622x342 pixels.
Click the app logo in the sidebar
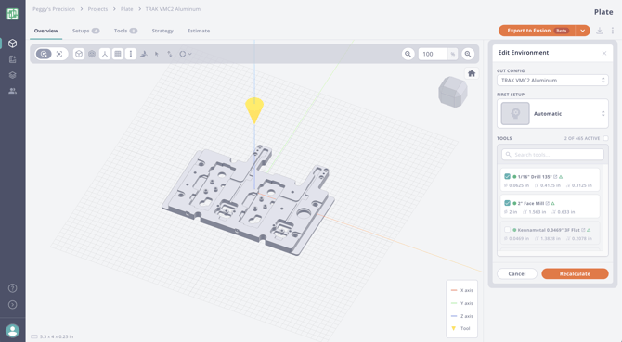click(x=12, y=14)
